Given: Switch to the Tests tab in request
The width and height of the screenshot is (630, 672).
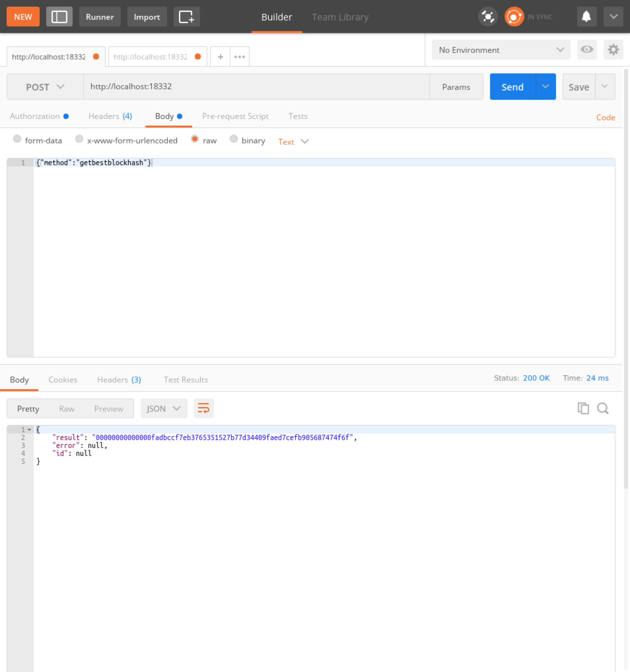Looking at the screenshot, I should pyautogui.click(x=297, y=116).
